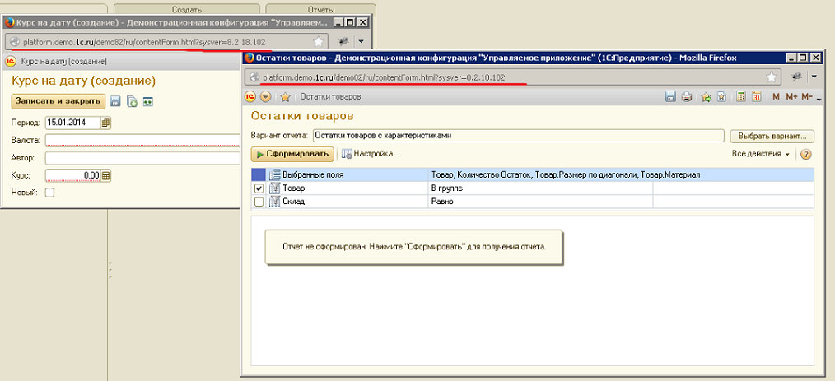Screen dimensions: 835x381
Task: Click the Выбрать вариант... button
Action: [x=772, y=136]
